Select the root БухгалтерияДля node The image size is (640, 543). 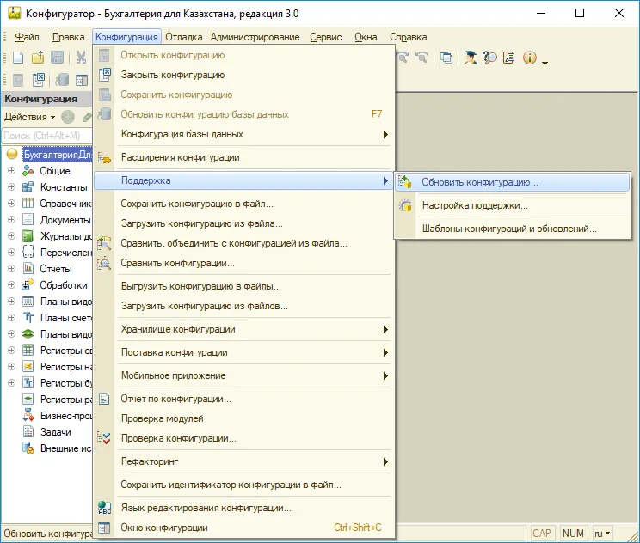tap(58, 155)
